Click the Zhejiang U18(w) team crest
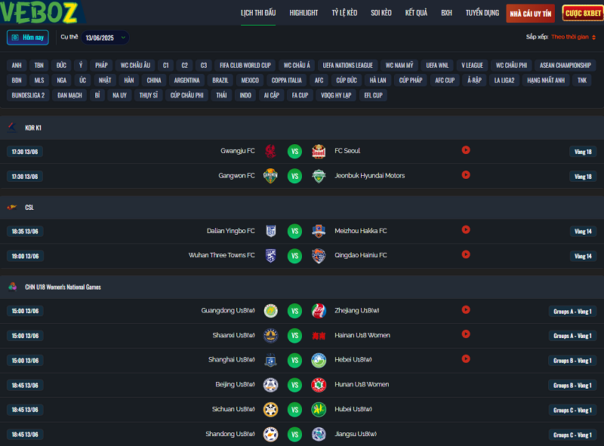 pyautogui.click(x=319, y=311)
